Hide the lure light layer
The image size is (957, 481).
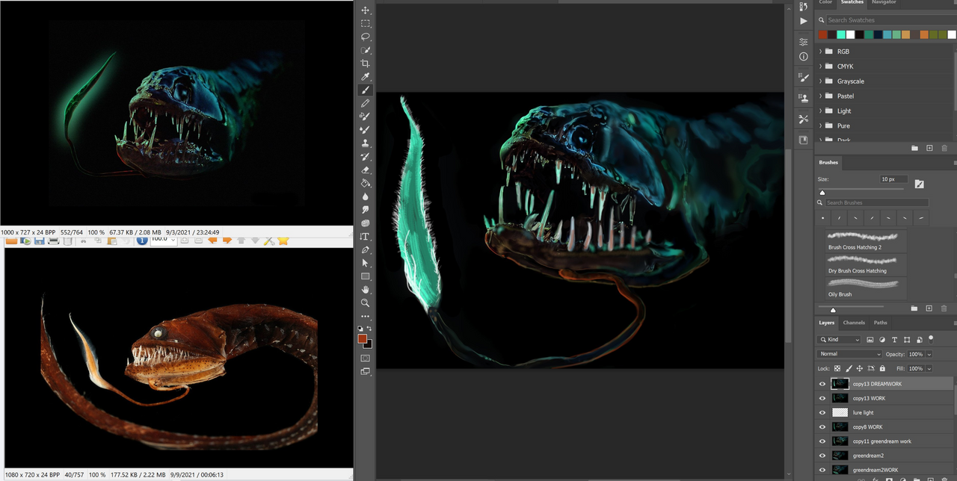(x=822, y=412)
